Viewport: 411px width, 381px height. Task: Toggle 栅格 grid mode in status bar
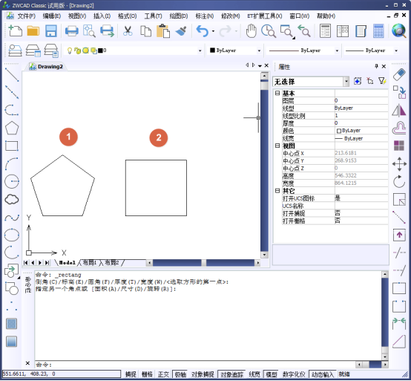click(x=147, y=374)
